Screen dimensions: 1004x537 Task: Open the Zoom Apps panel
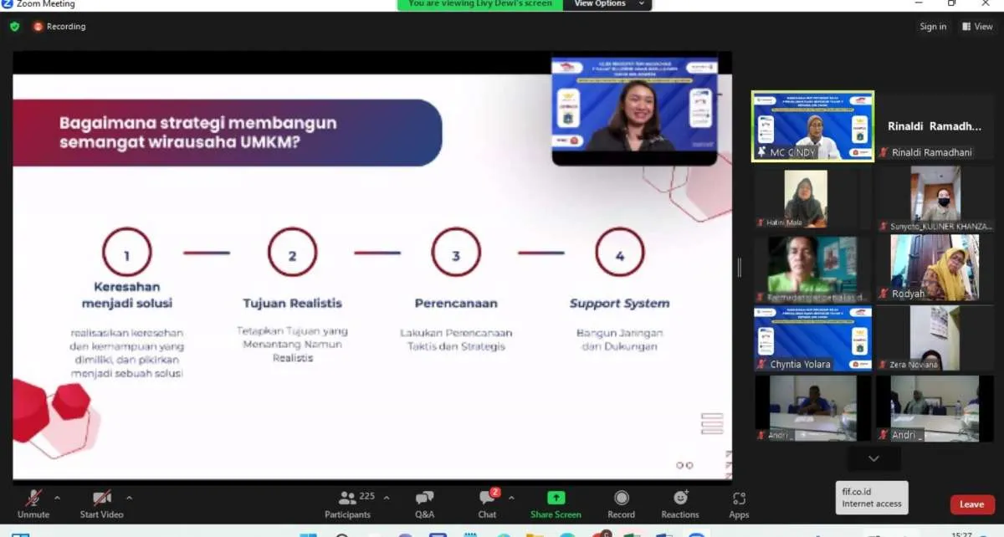click(739, 503)
